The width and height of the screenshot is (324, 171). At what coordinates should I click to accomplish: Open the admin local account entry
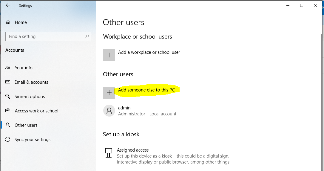[140, 111]
